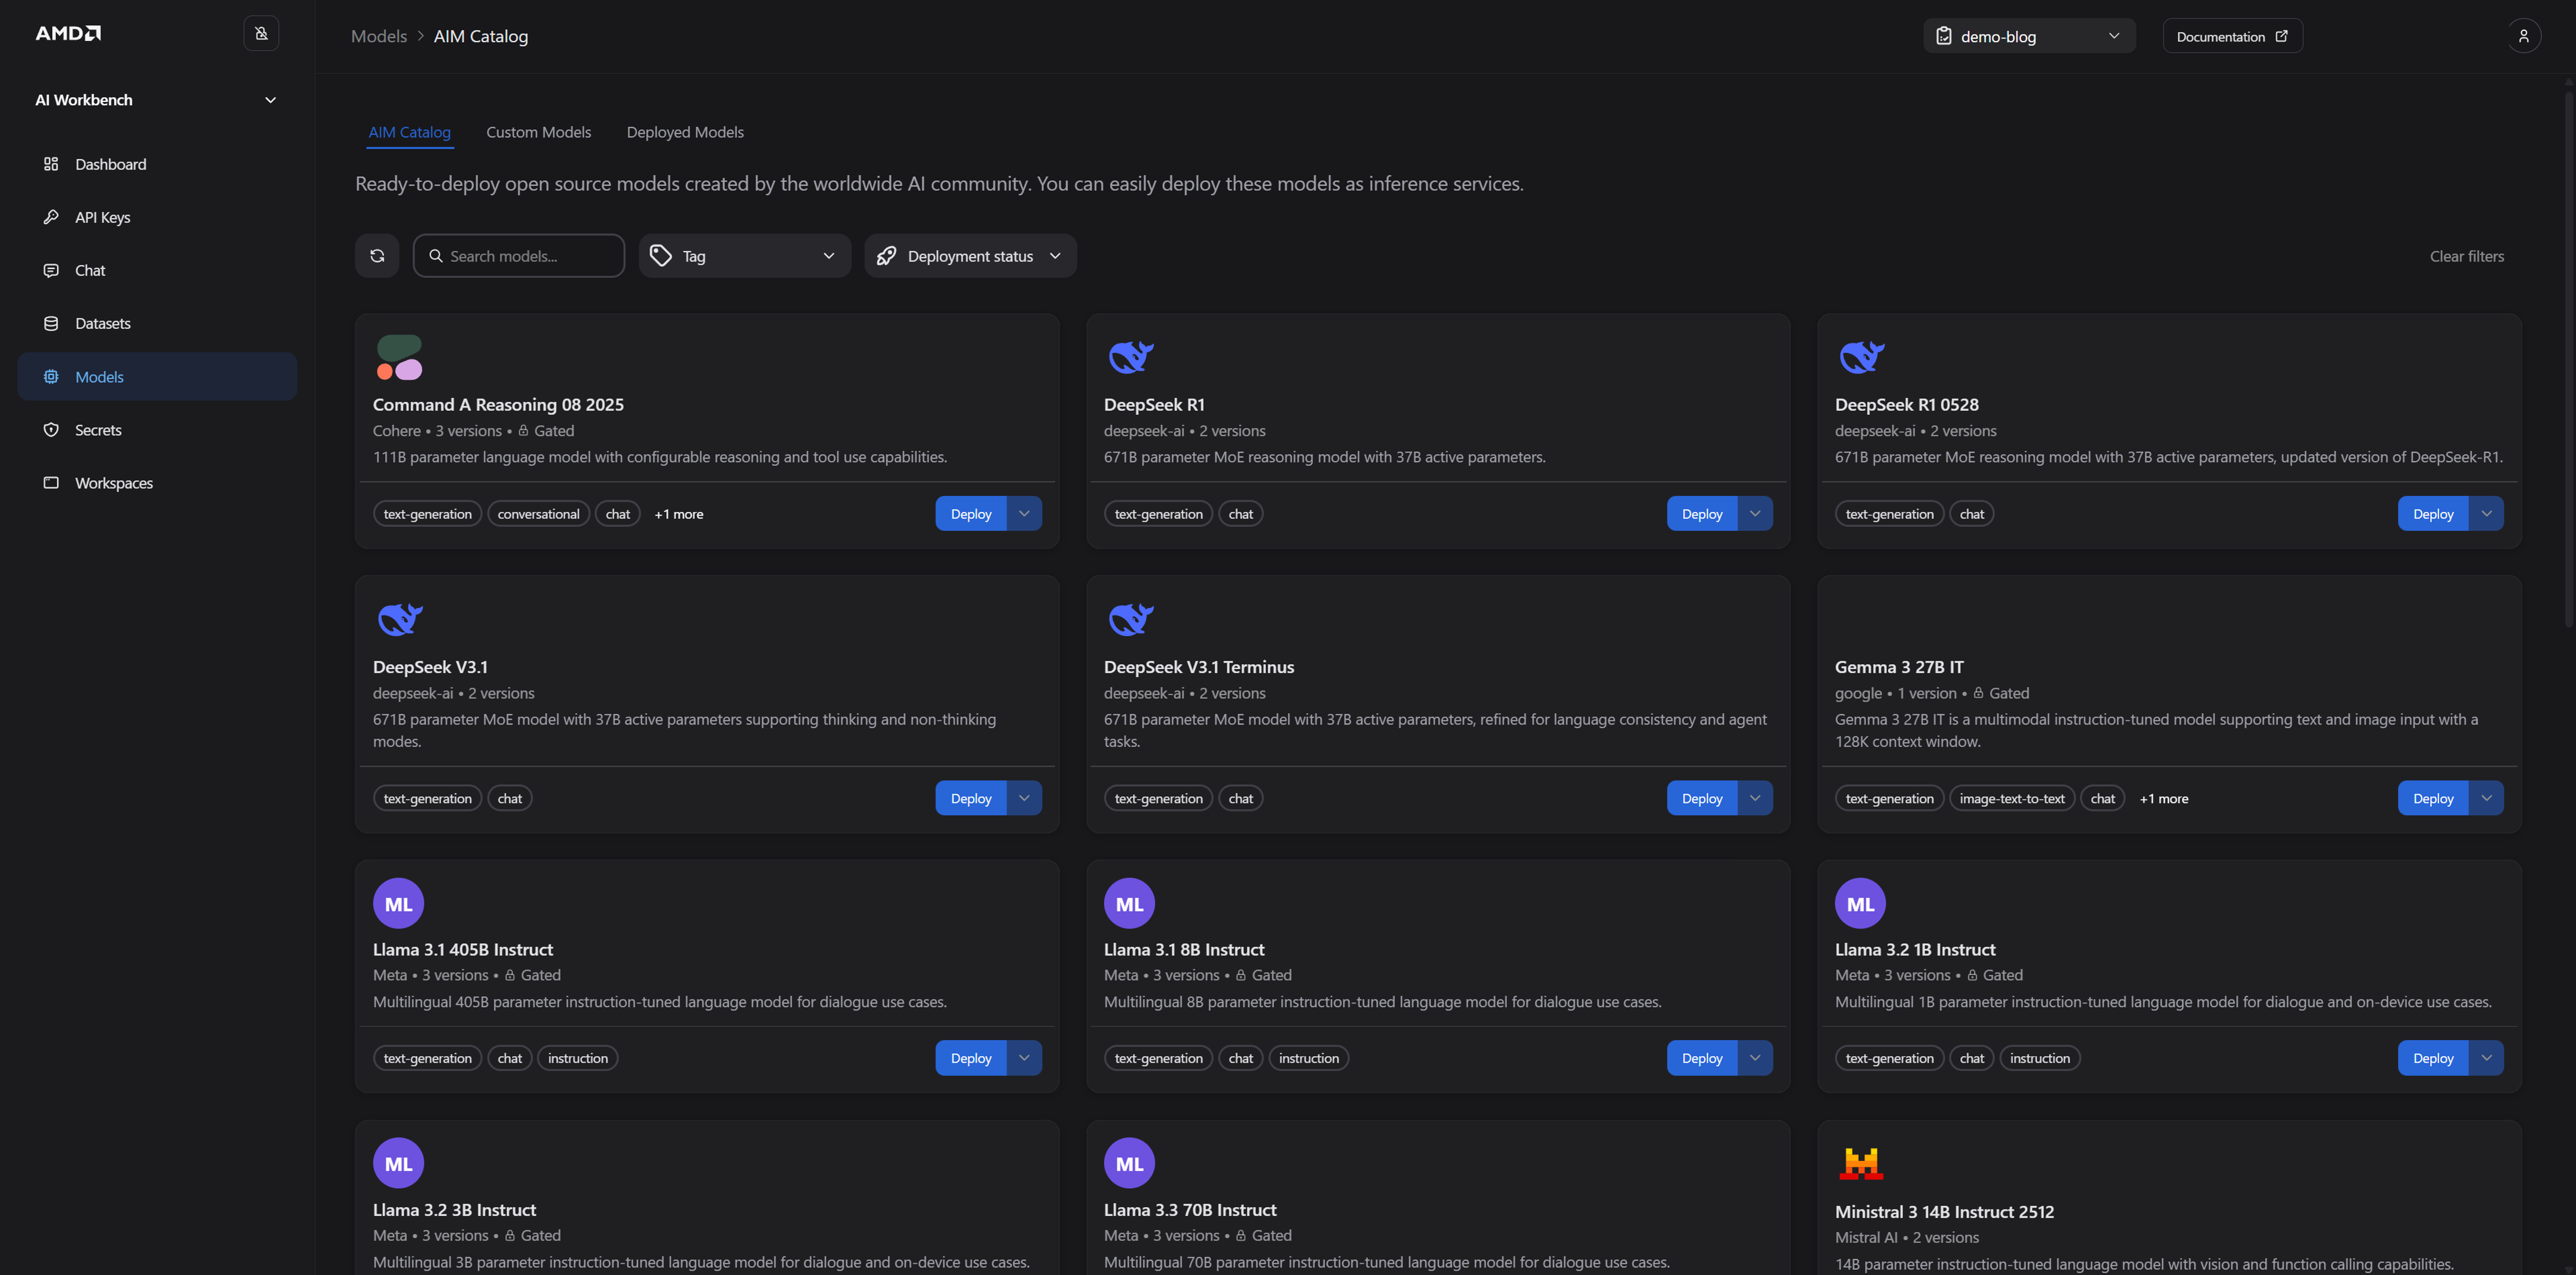Open API Keys in the sidebar
Image resolution: width=2576 pixels, height=1275 pixels.
157,217
